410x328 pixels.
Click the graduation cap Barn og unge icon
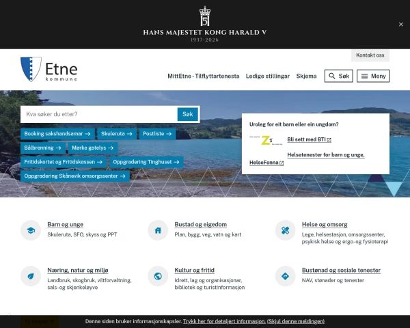pos(31,230)
